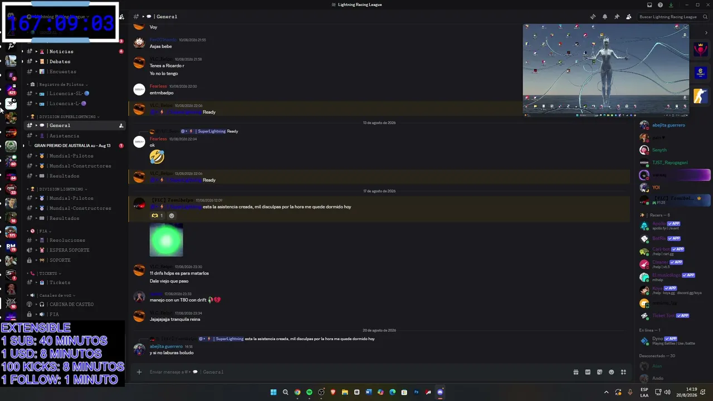Open Microsoft Word from taskbar

click(x=369, y=392)
